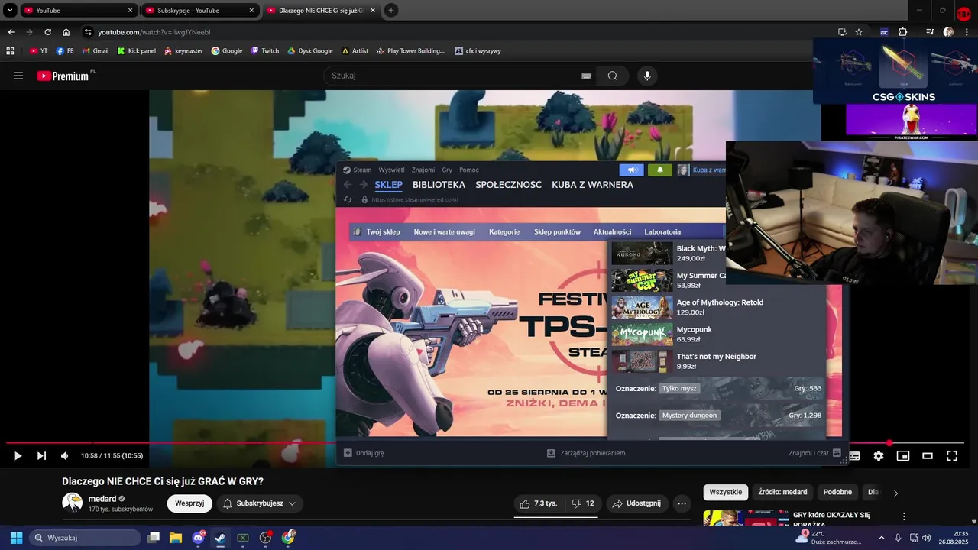Install app icon in address bar
Viewport: 978px width, 550px height.
click(842, 32)
